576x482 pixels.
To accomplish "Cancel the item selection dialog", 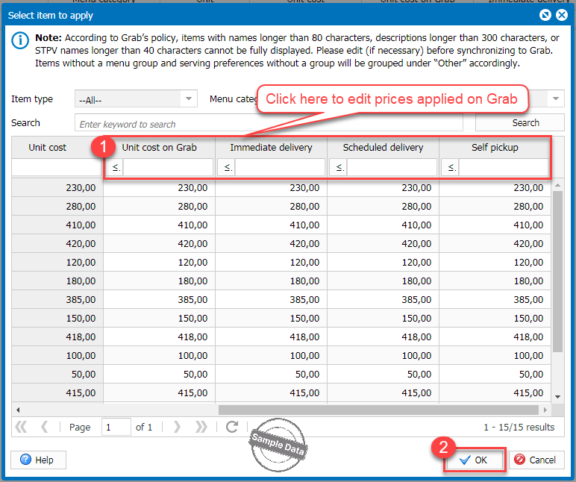I will 536,460.
